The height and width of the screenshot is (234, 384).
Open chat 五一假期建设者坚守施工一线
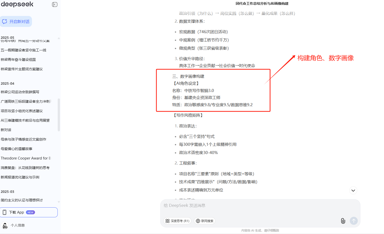[x=23, y=50]
